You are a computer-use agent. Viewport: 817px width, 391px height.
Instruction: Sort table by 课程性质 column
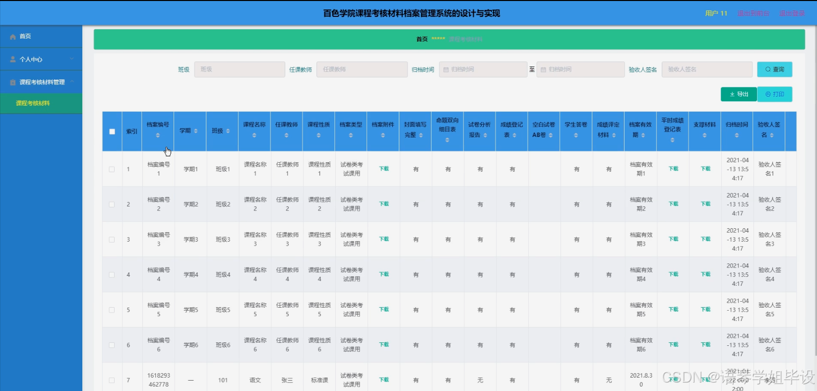(318, 135)
